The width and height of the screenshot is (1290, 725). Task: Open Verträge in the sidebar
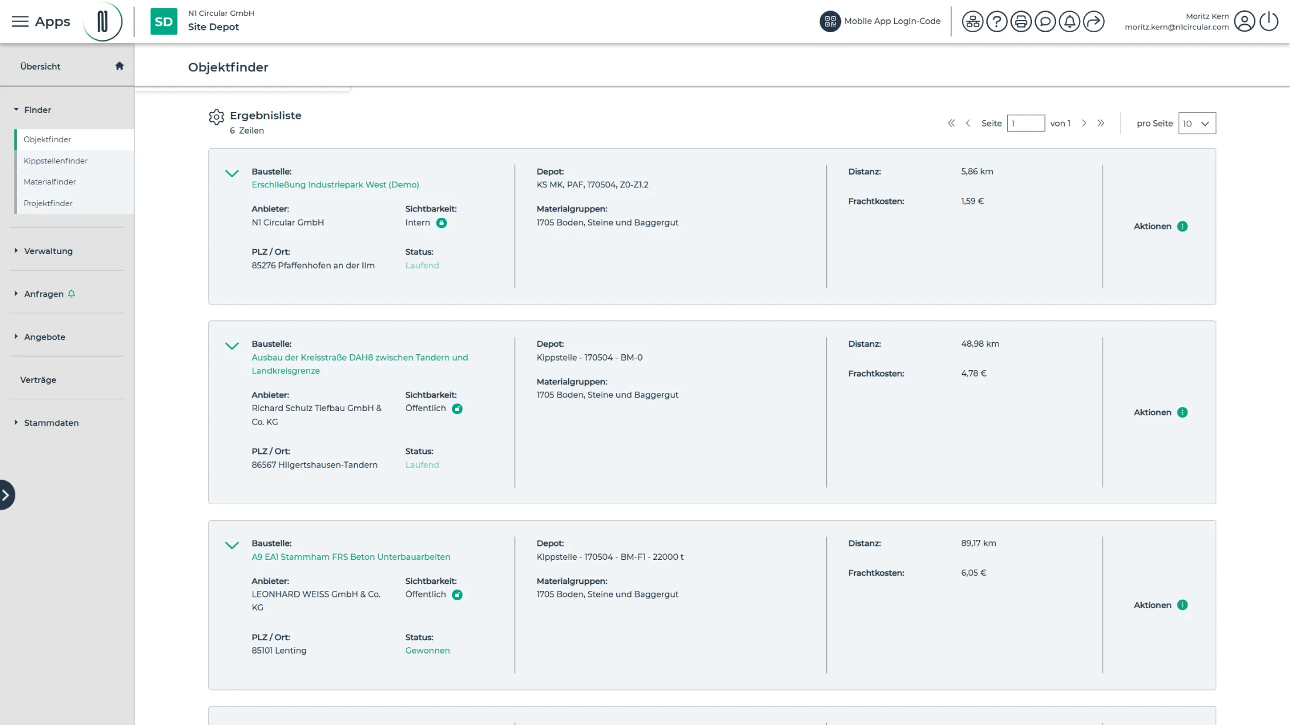point(38,380)
